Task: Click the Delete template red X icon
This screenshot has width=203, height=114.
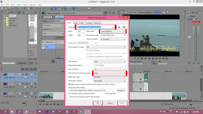Action: coord(119,27)
